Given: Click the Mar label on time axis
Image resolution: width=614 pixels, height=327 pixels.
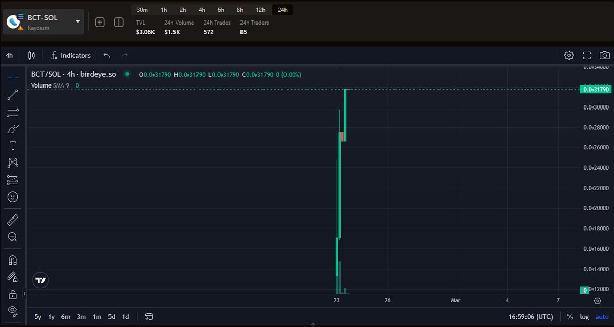Looking at the screenshot, I should pos(456,300).
